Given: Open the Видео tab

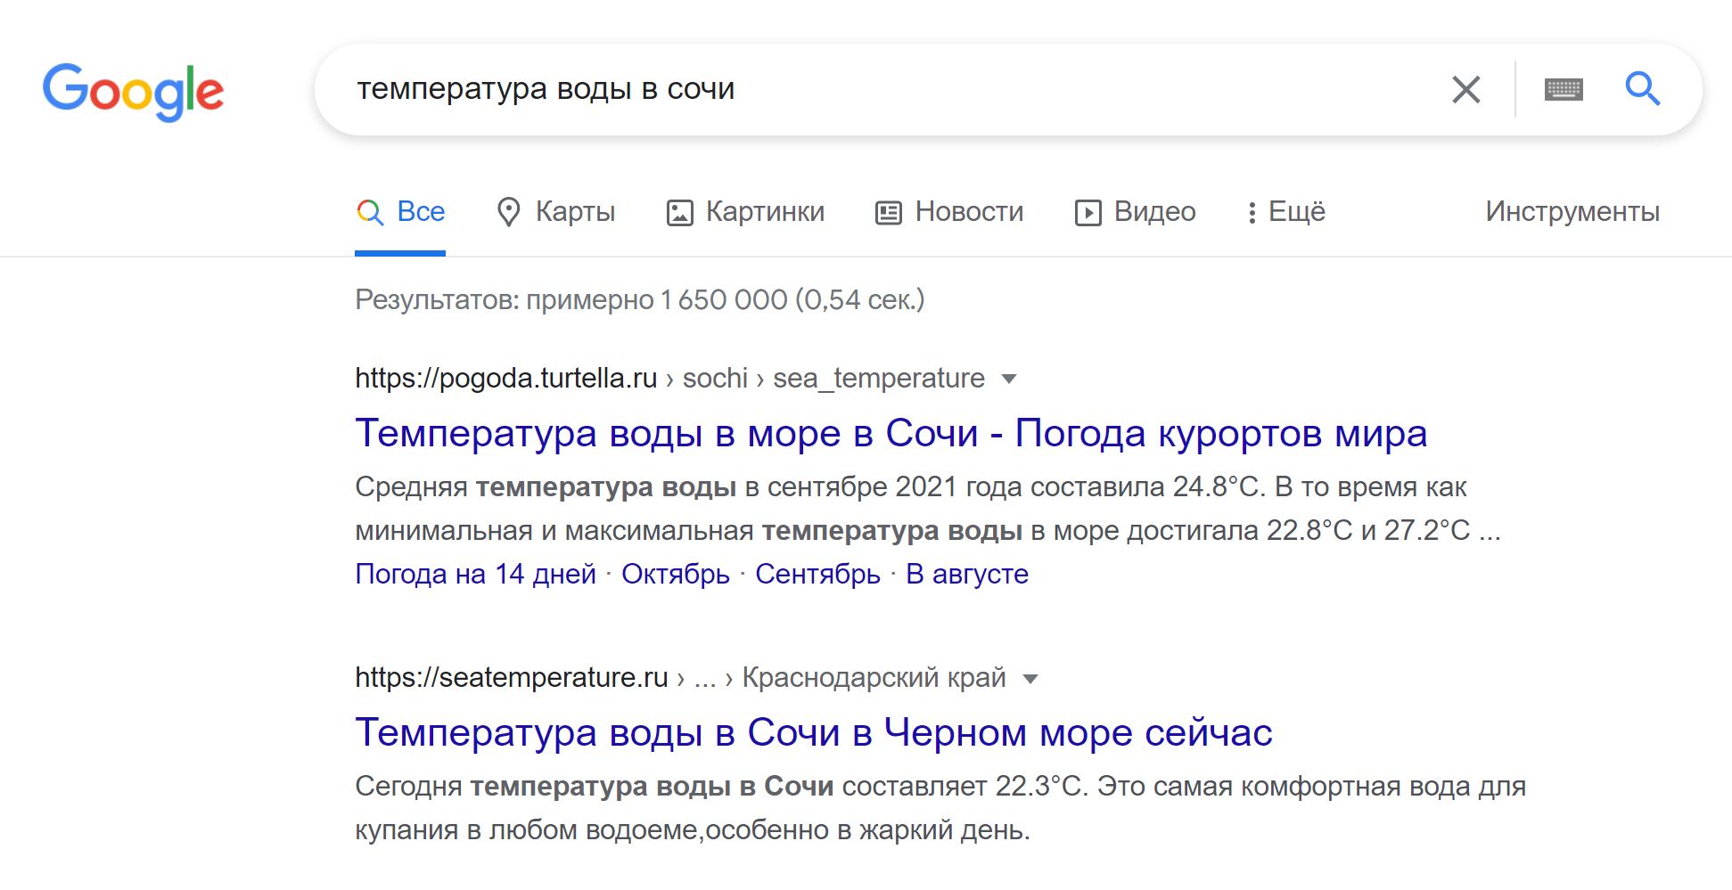Looking at the screenshot, I should (1135, 212).
